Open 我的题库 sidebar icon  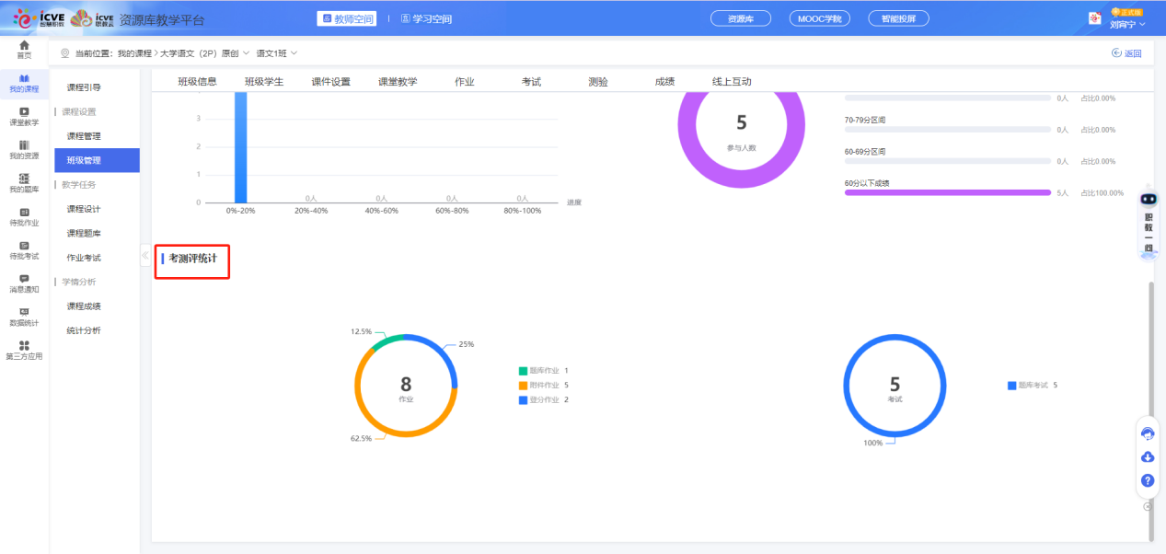coord(24,182)
